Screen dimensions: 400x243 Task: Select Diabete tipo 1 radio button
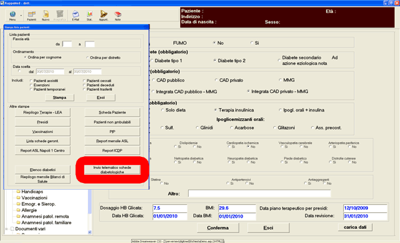pyautogui.click(x=152, y=61)
